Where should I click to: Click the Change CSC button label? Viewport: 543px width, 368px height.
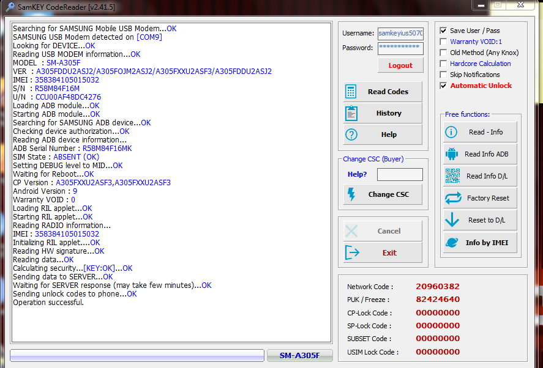pyautogui.click(x=389, y=194)
